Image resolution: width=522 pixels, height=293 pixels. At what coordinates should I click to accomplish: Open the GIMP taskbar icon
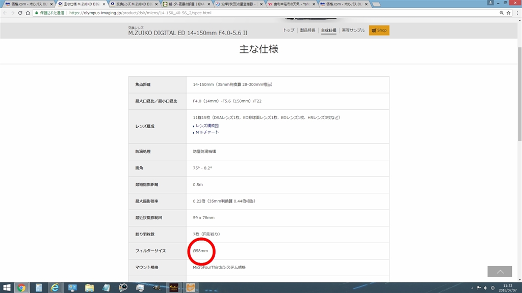tap(156, 288)
